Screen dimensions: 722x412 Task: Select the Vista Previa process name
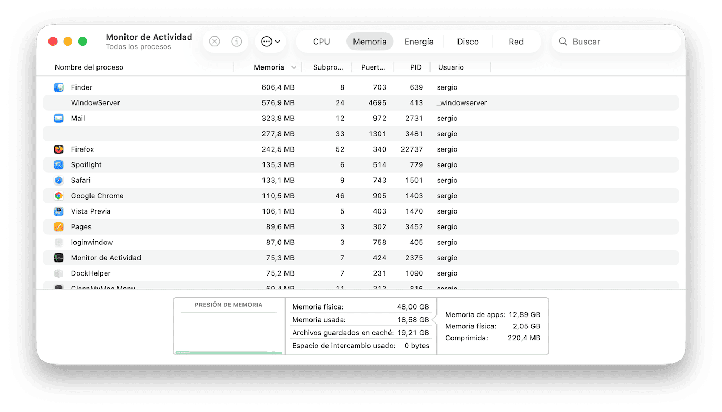[x=91, y=211]
